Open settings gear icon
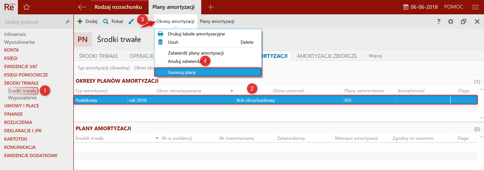Viewport: 484px width, 170px height. (451, 22)
